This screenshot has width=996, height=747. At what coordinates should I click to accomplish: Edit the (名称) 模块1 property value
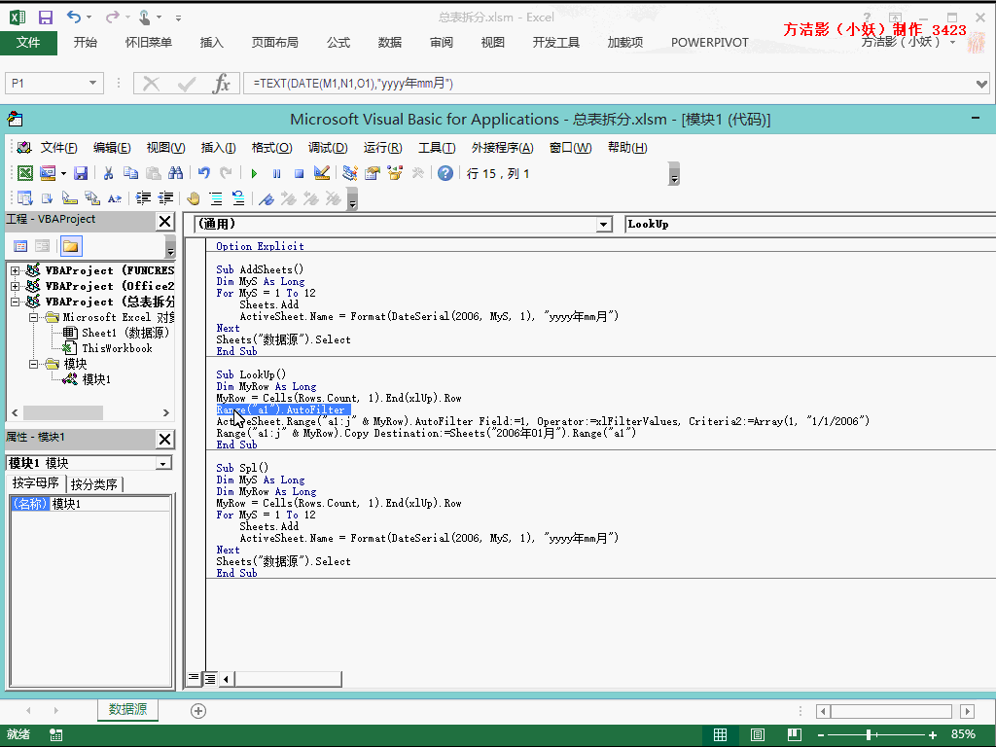point(110,504)
